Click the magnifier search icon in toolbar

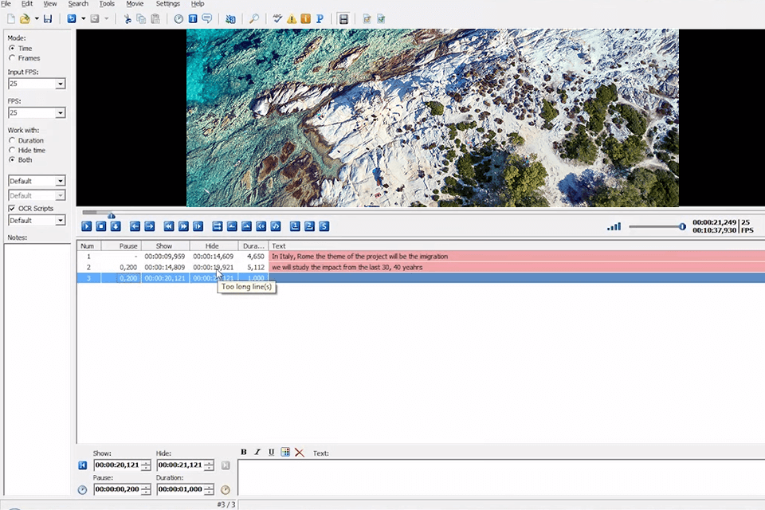[255, 18]
